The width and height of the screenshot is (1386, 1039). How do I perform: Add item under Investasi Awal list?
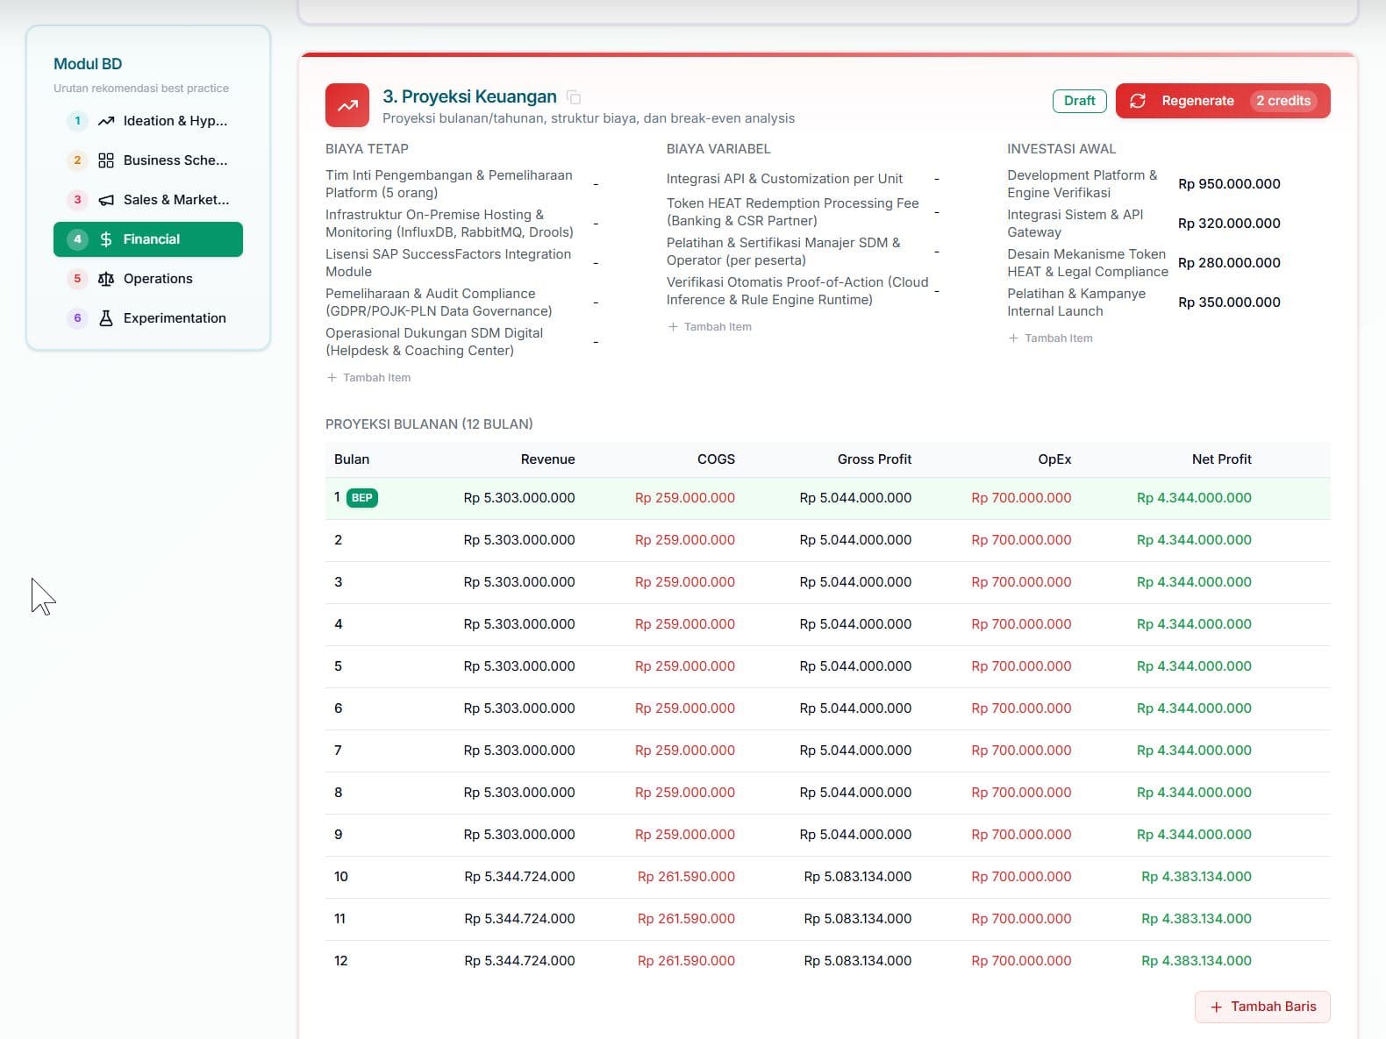[1050, 338]
